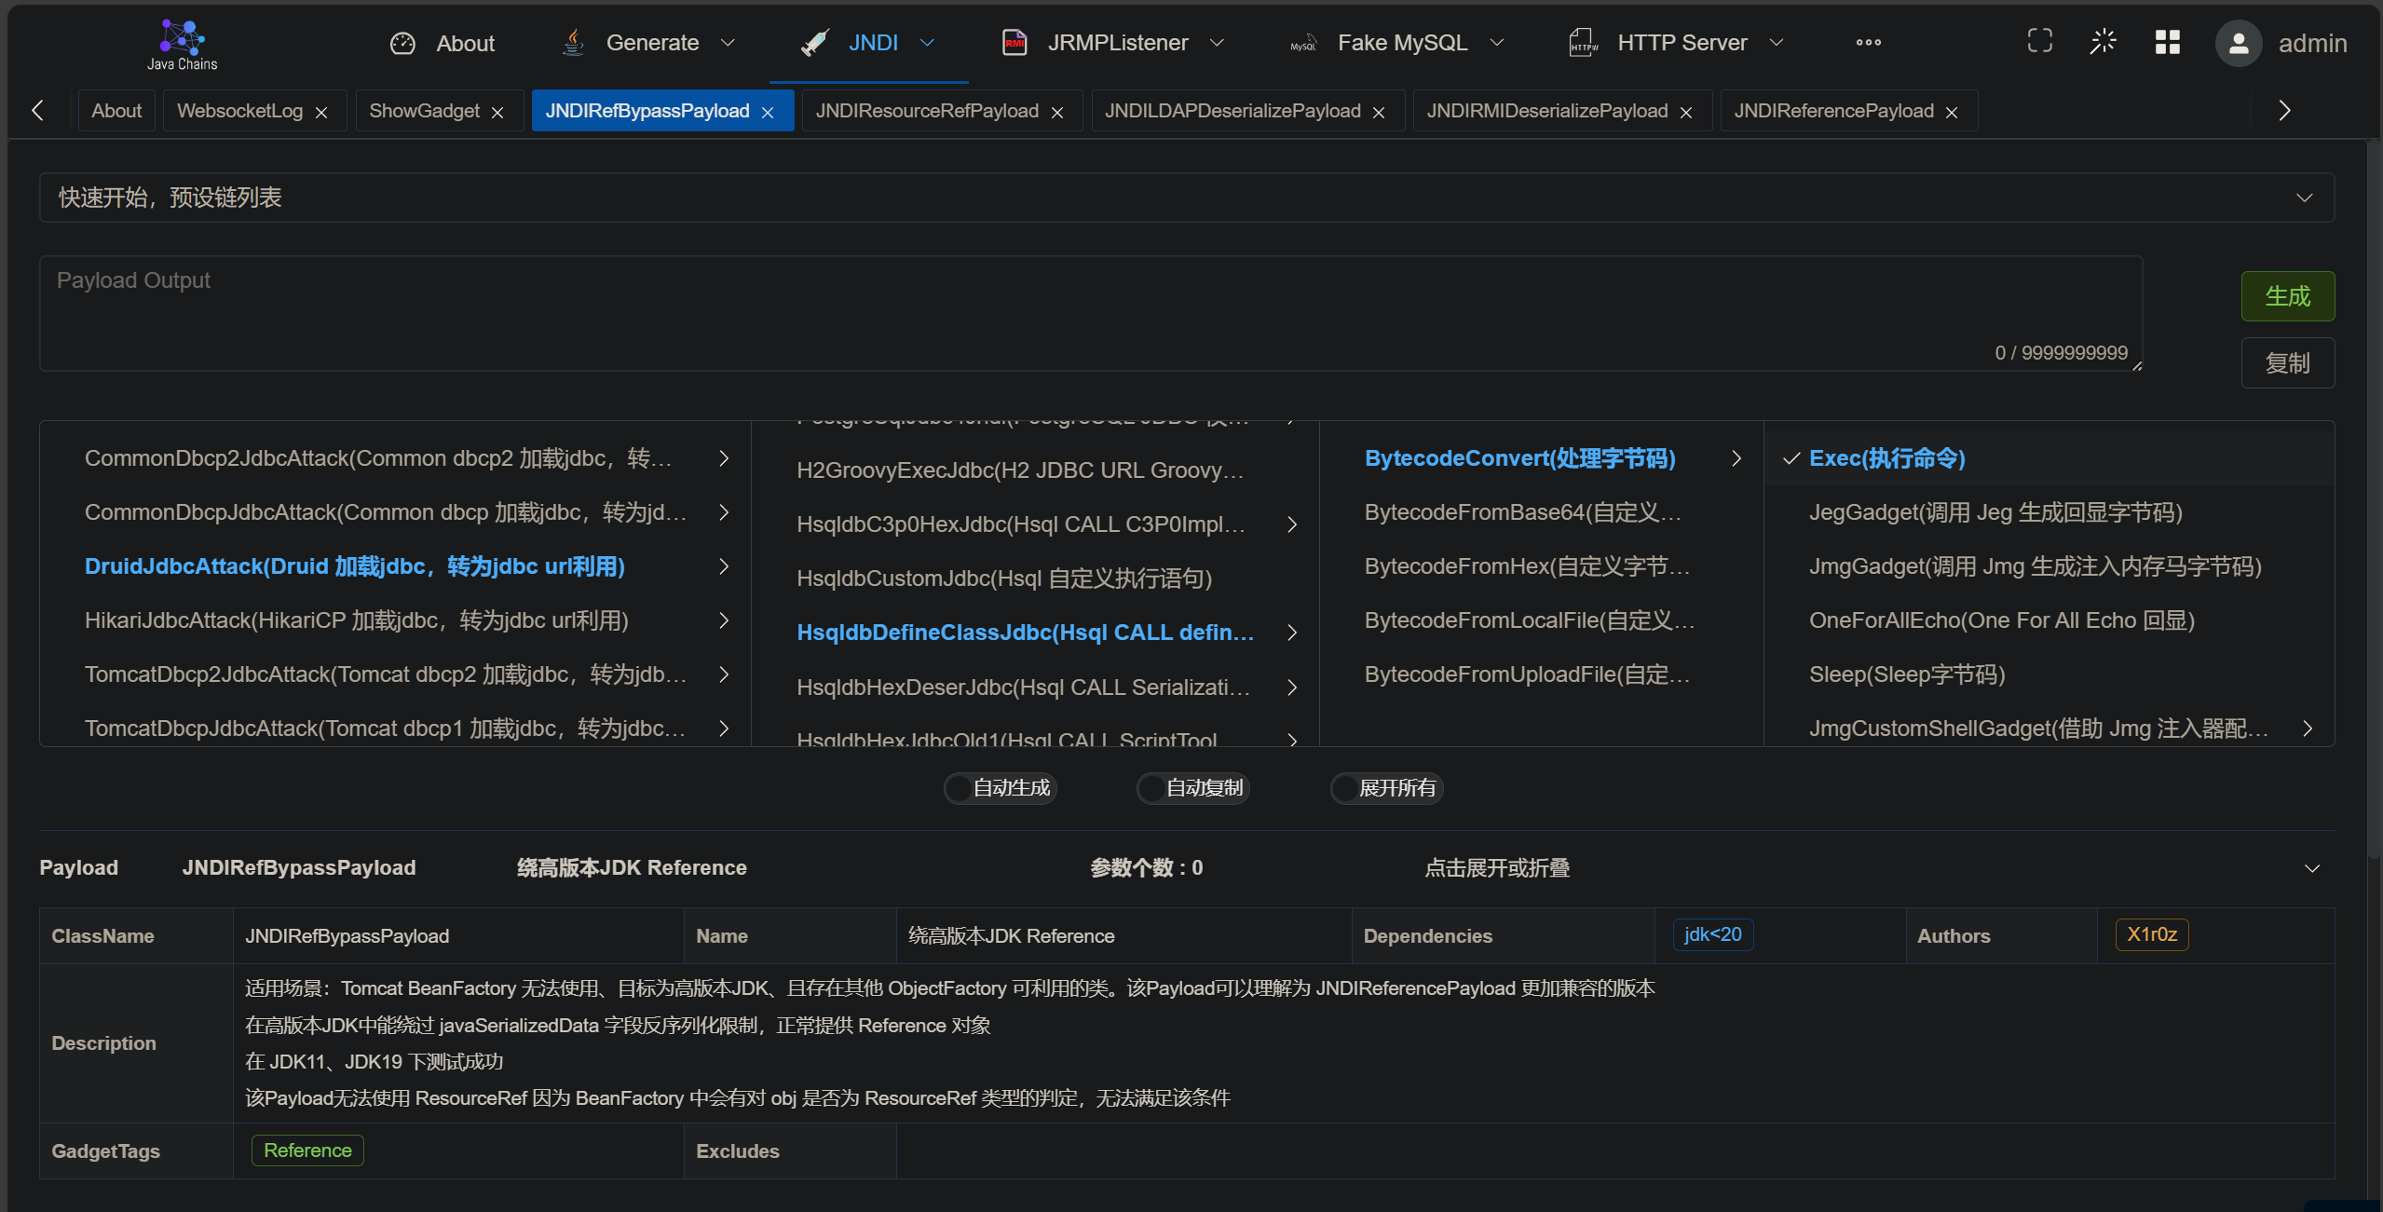Click the admin user avatar
Image resolution: width=2383 pixels, height=1212 pixels.
point(2239,43)
